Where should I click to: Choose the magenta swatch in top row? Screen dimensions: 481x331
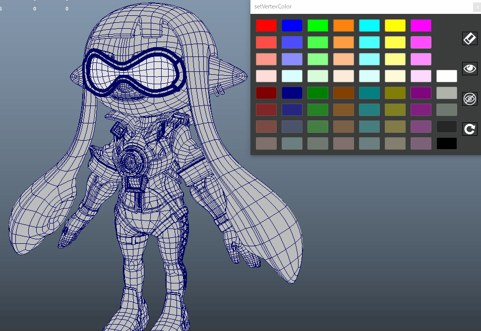coord(421,25)
